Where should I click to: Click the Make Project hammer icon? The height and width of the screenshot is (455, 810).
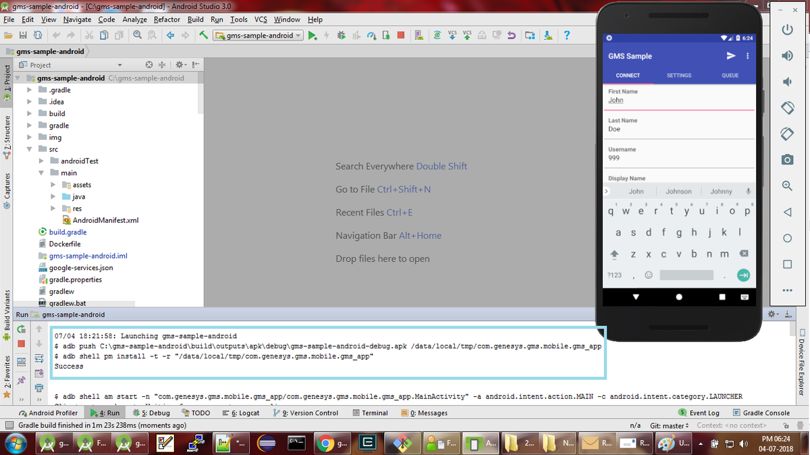pos(203,35)
